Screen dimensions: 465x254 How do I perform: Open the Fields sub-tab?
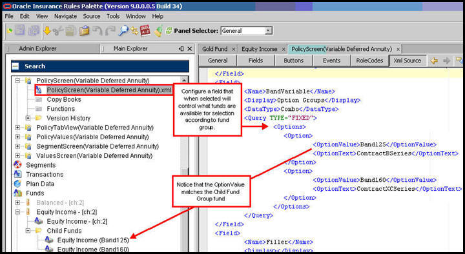[x=256, y=61]
